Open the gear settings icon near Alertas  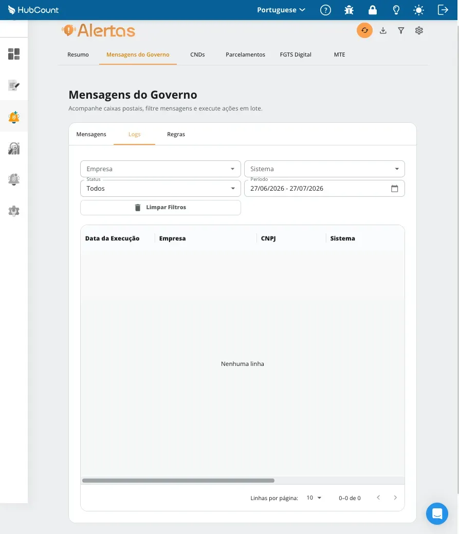point(419,30)
